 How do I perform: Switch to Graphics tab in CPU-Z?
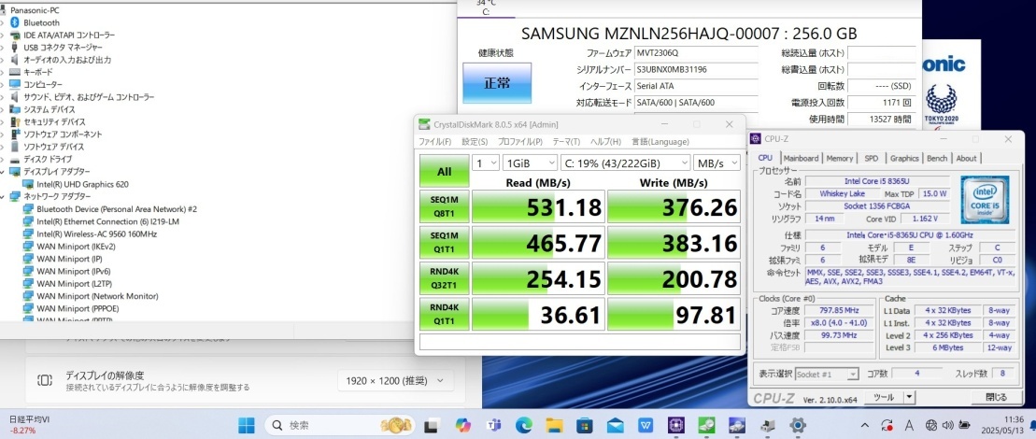904,159
